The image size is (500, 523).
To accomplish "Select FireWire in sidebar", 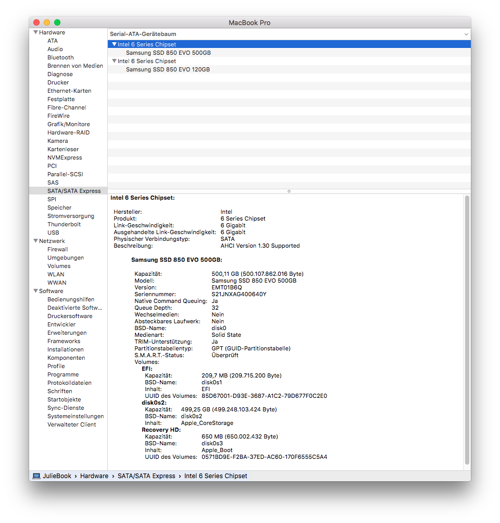I will [58, 116].
